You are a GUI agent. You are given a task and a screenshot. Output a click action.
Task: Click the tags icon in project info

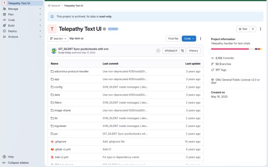coord(212,70)
